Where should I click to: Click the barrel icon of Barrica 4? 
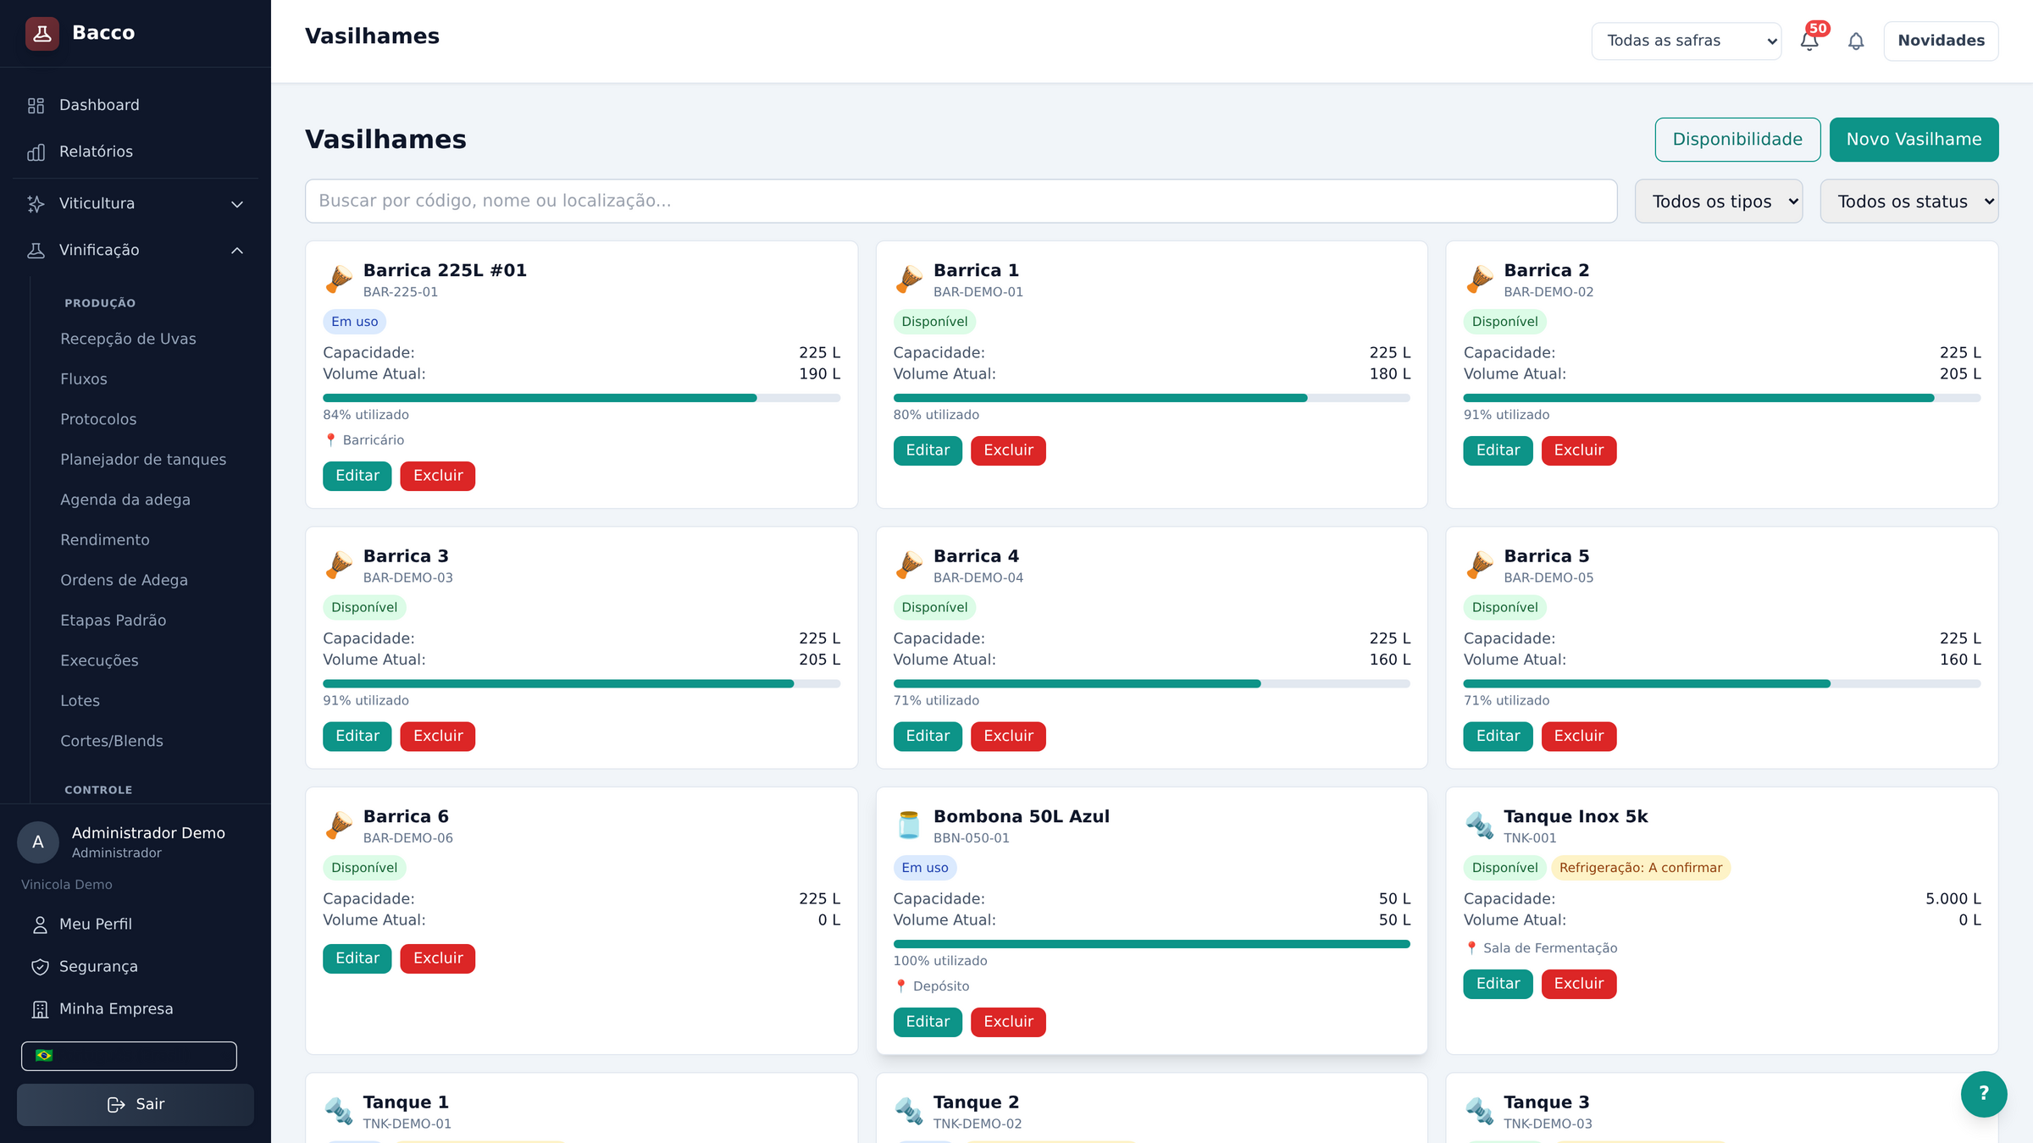(x=909, y=565)
